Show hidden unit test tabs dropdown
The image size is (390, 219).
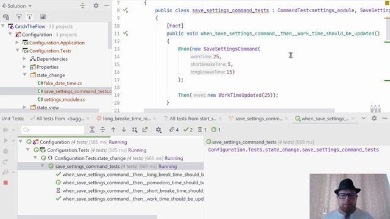[363, 119]
